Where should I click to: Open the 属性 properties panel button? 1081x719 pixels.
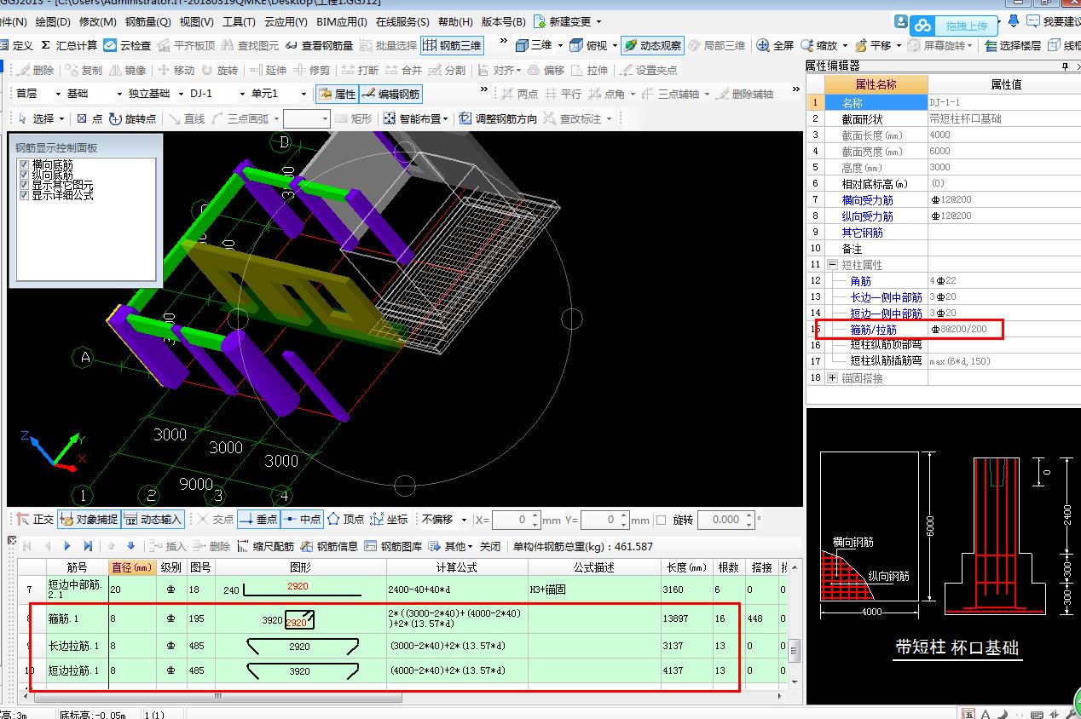337,94
